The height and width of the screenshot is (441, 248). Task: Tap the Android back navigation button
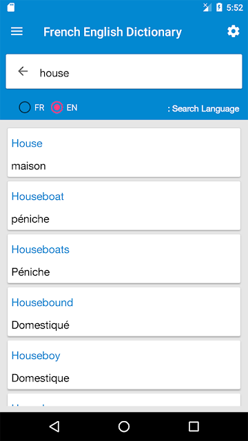point(54,427)
